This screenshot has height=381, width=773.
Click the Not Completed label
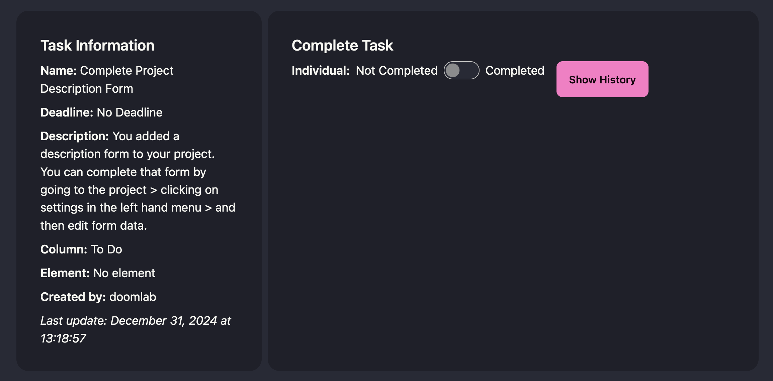point(397,71)
